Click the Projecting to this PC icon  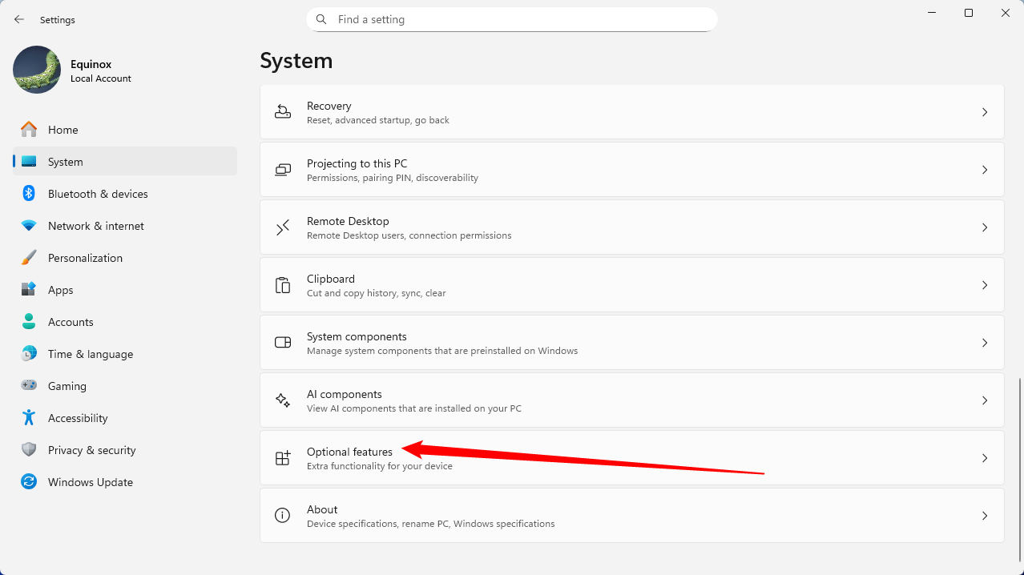(282, 170)
